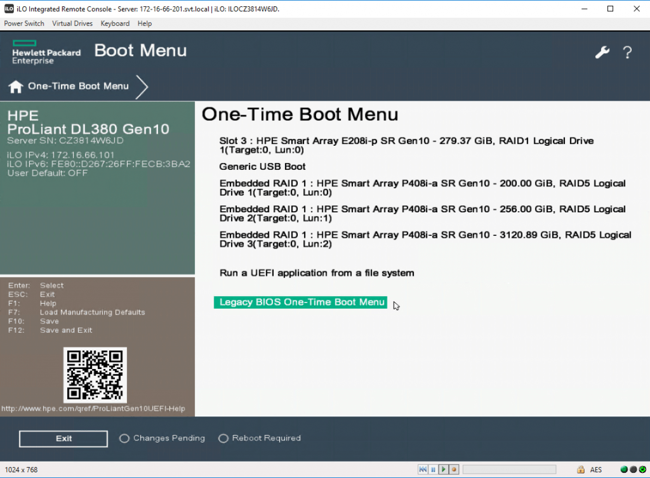Viewport: 650px width, 478px height.
Task: Click the AES encryption padlock icon
Action: coord(580,470)
